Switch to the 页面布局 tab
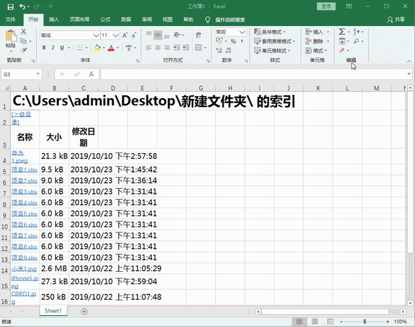 [79, 19]
